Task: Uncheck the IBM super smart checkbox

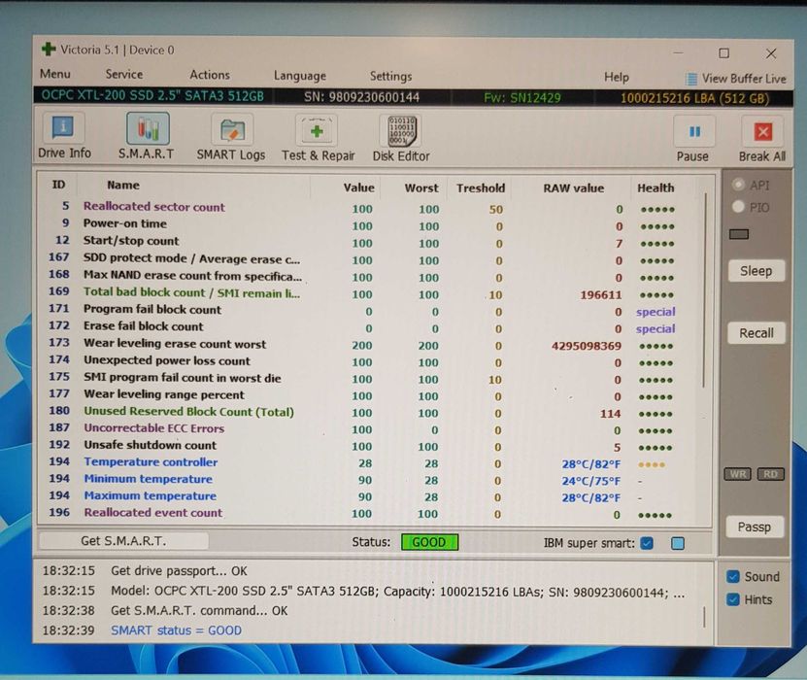Action: pos(647,543)
